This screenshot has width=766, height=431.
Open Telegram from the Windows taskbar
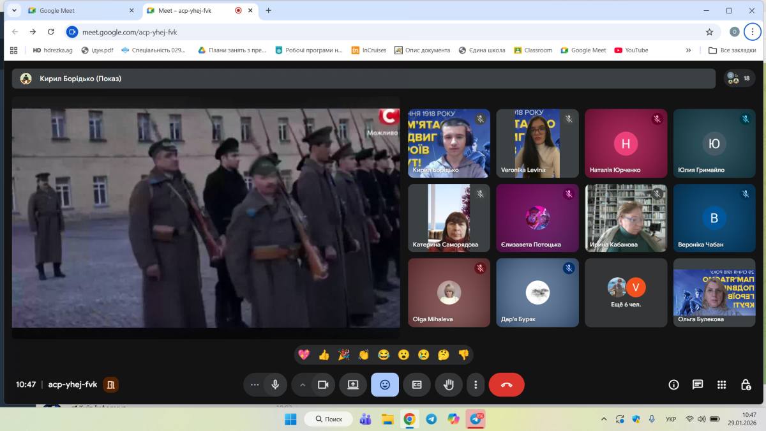(432, 419)
